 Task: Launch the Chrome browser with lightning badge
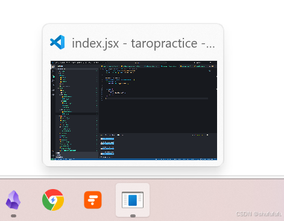[x=53, y=200]
